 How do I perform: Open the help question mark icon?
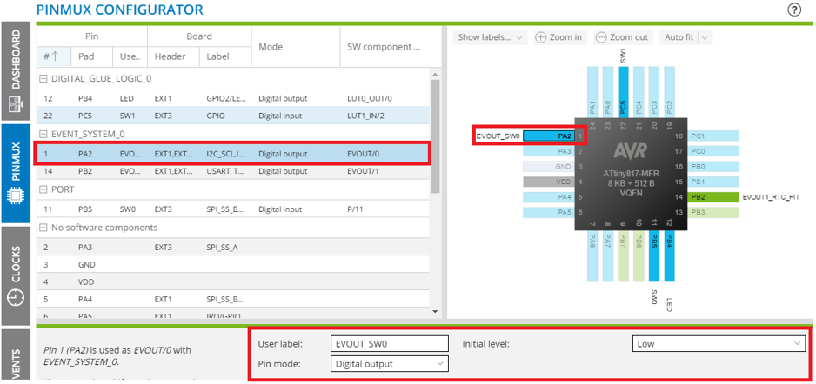click(793, 10)
